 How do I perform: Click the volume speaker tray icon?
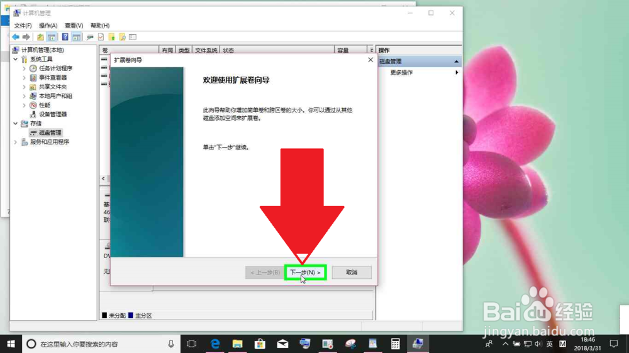tap(538, 344)
